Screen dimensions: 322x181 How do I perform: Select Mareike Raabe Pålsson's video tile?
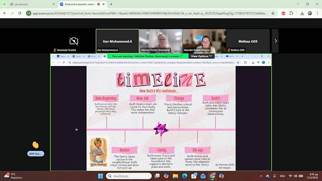204,41
